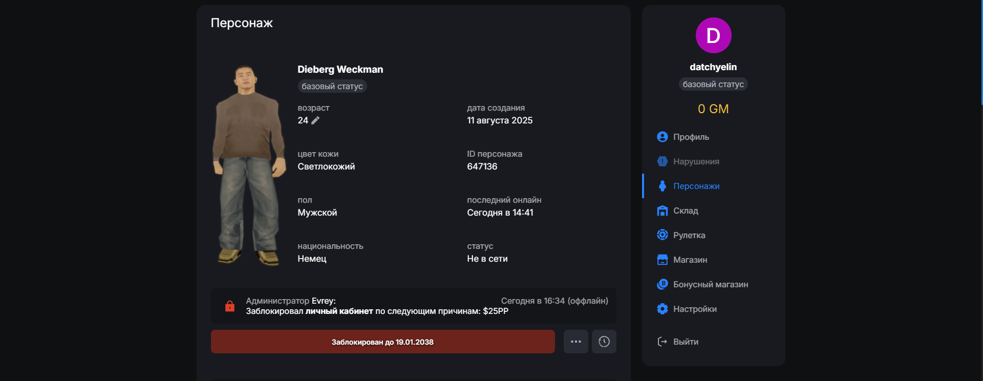
Task: Select Настройки in the sidebar menu
Action: 694,309
